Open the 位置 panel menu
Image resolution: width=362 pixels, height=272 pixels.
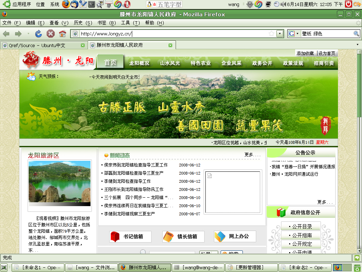click(x=40, y=4)
